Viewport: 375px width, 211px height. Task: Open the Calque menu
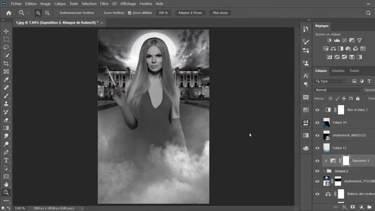(60, 4)
